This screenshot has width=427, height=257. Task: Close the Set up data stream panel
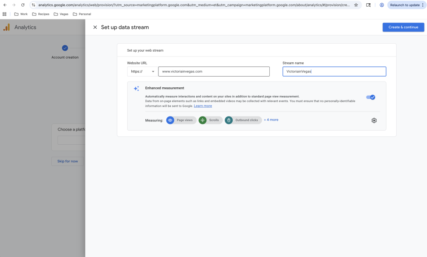pos(95,27)
